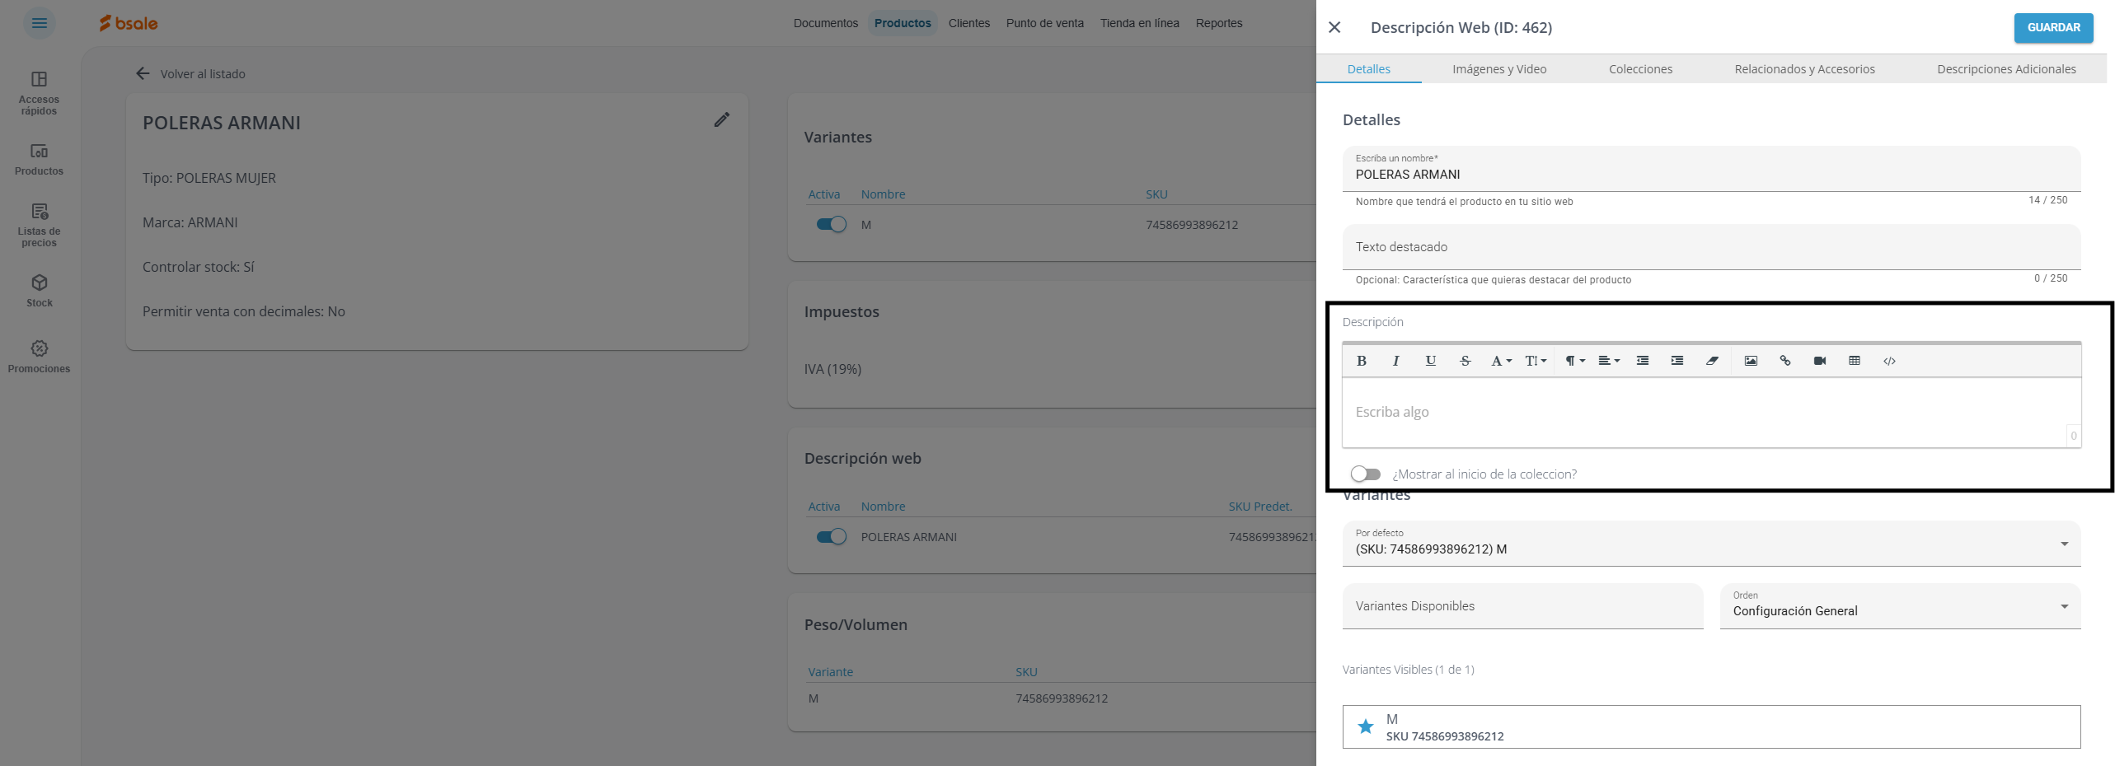Underline text in description editor
The width and height of the screenshot is (2115, 766).
(1430, 361)
